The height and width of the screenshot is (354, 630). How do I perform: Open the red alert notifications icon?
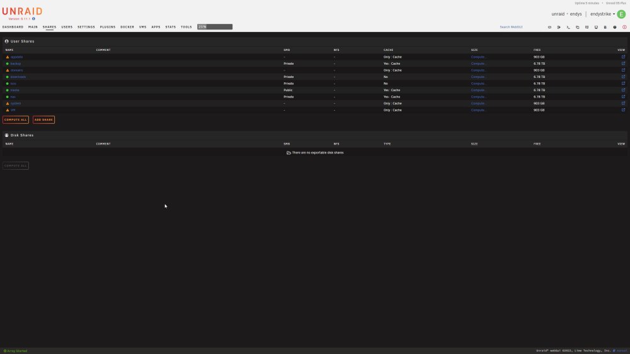point(624,27)
